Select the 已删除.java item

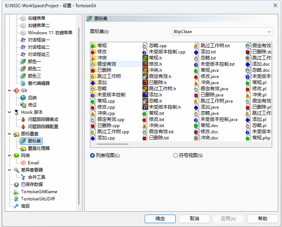pos(209,95)
